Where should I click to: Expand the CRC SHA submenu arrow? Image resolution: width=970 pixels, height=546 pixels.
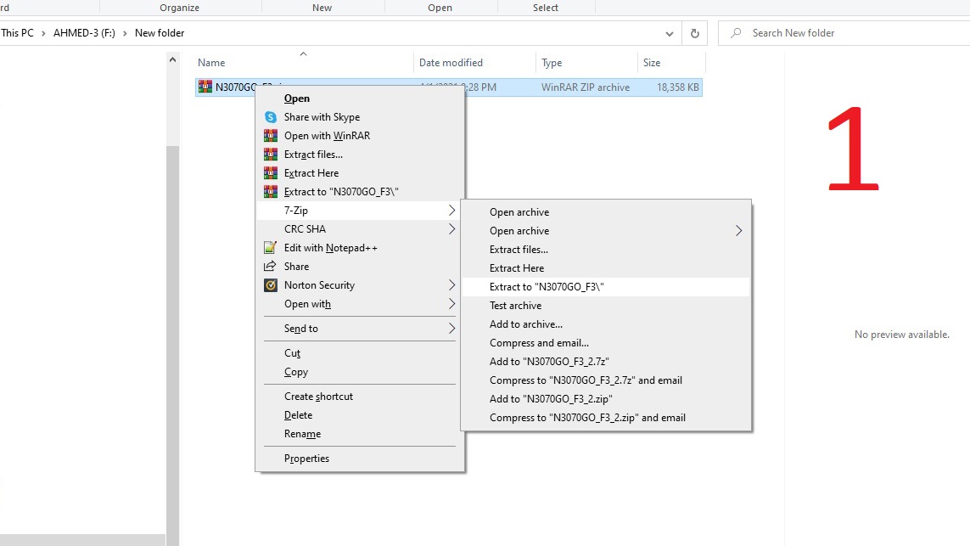pyautogui.click(x=451, y=229)
